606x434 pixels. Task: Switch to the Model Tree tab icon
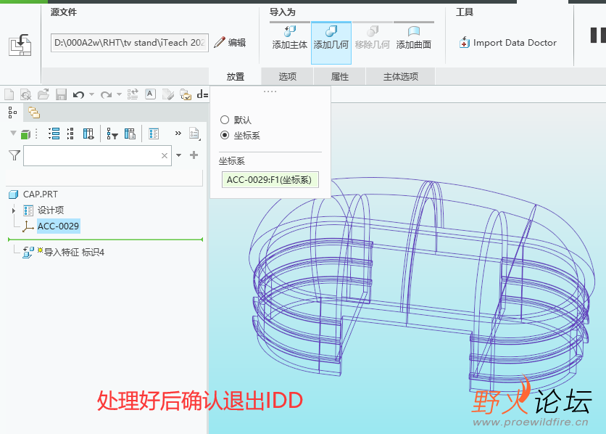pyautogui.click(x=12, y=112)
